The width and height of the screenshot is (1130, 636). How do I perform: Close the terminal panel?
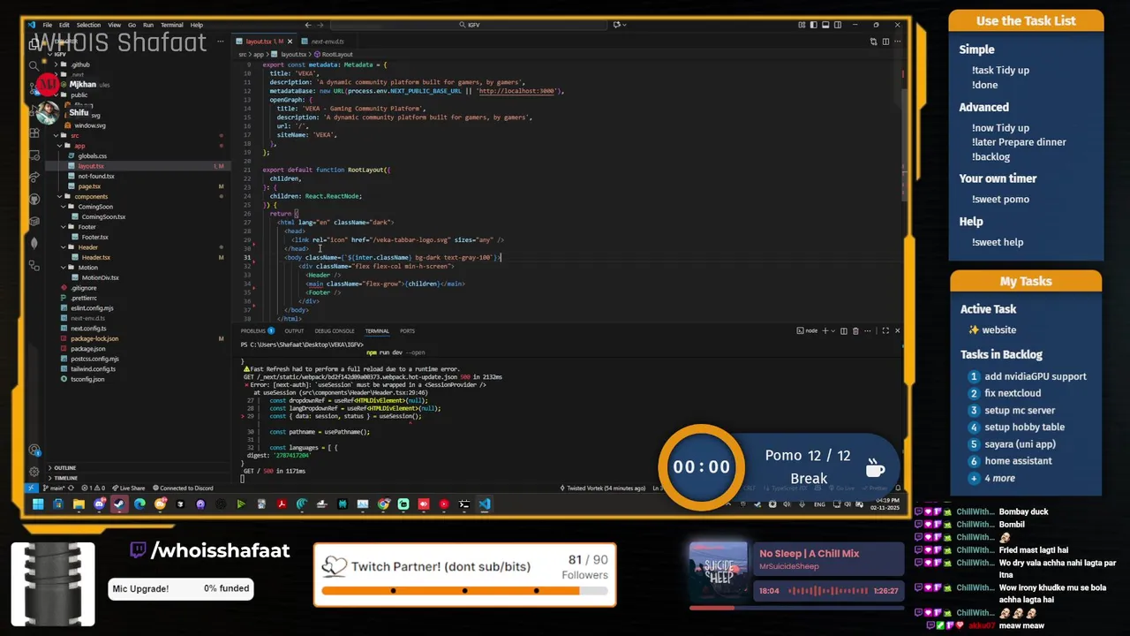tap(897, 331)
